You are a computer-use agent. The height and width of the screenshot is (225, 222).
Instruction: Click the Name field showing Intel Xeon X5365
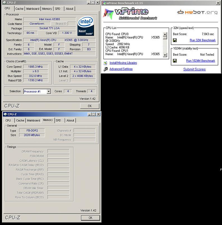tap(50, 19)
